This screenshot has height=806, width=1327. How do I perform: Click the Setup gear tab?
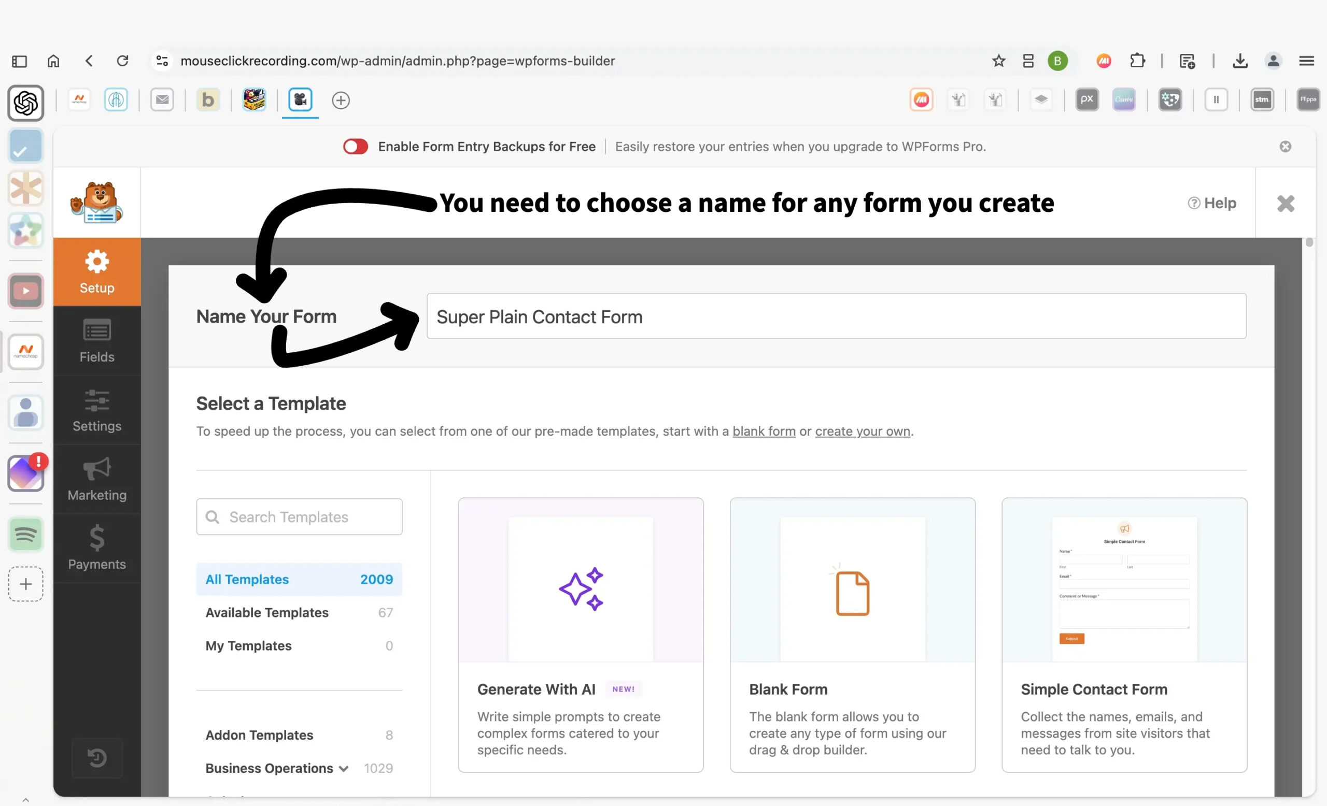point(97,272)
